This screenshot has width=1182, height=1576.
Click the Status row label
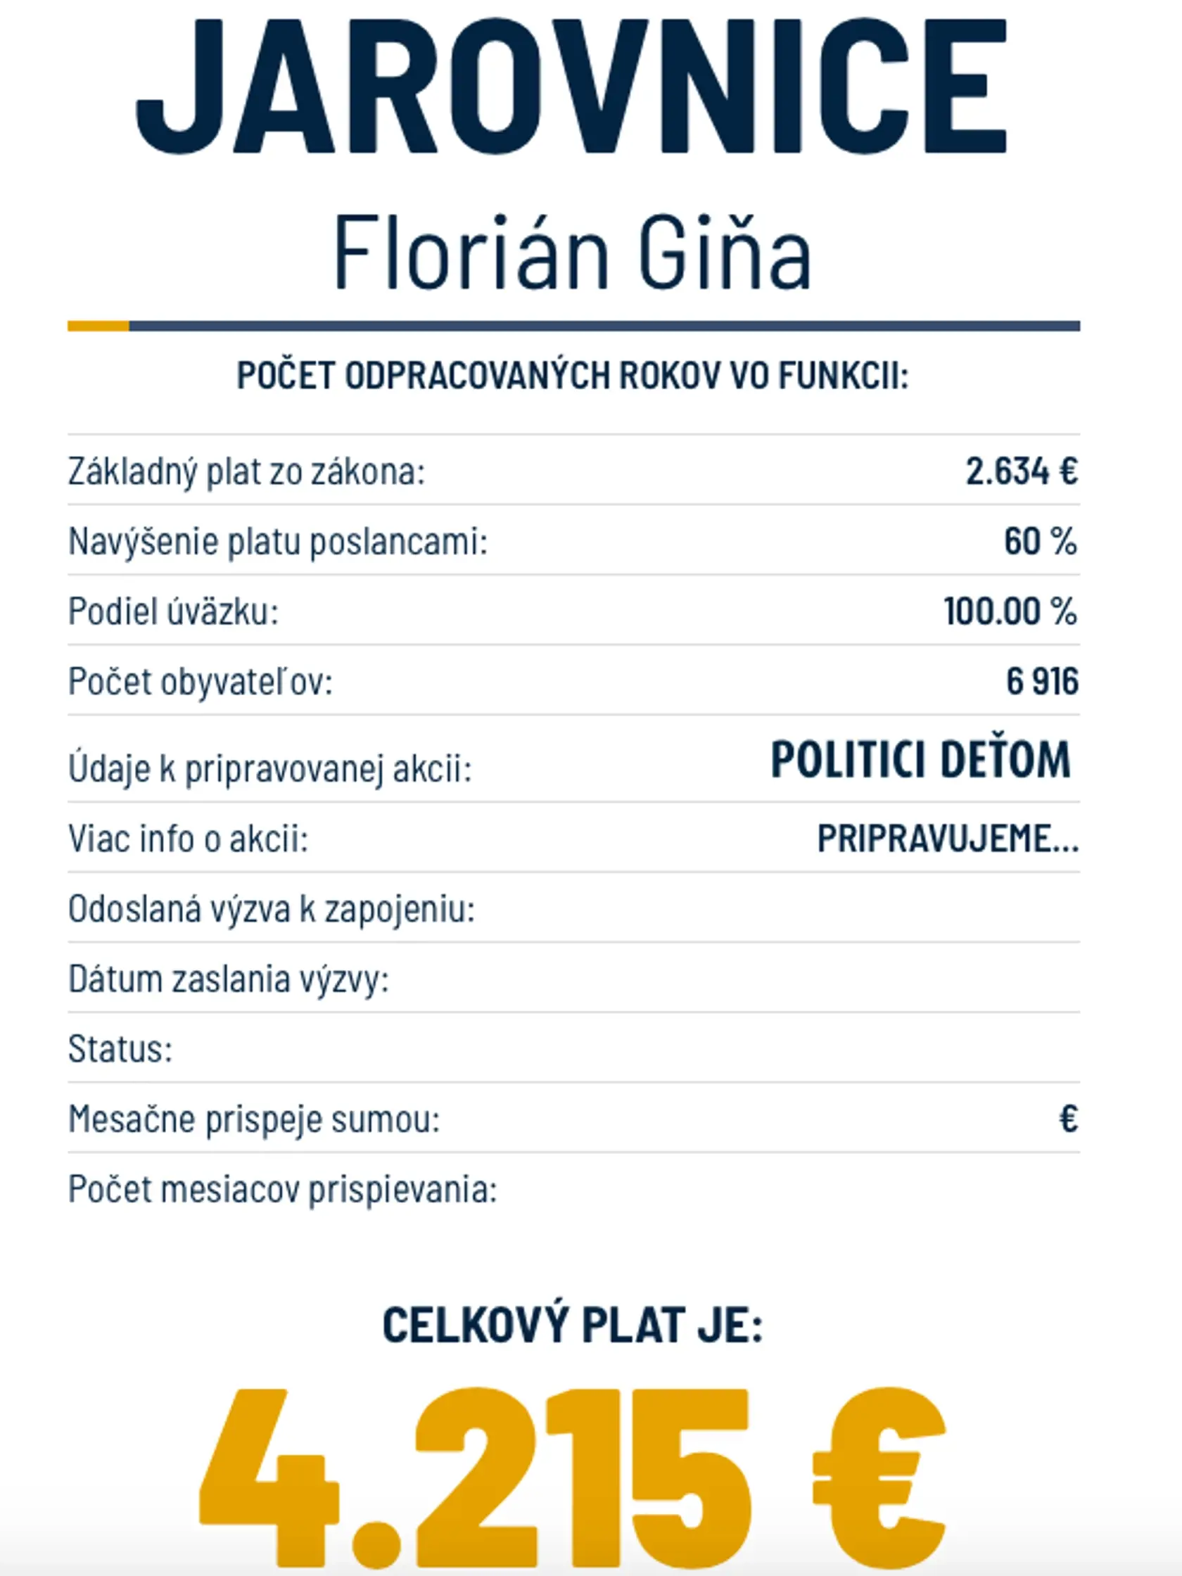tap(120, 1049)
